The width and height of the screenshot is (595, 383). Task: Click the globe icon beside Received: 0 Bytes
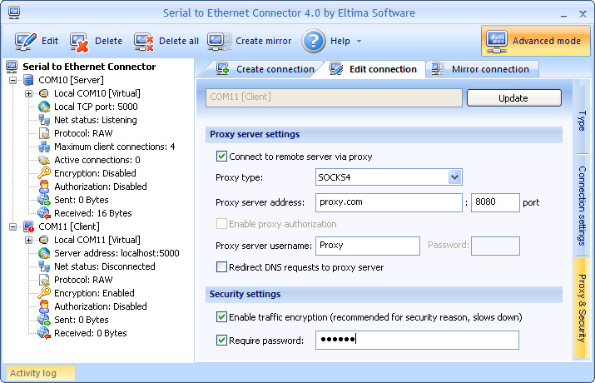pyautogui.click(x=44, y=333)
